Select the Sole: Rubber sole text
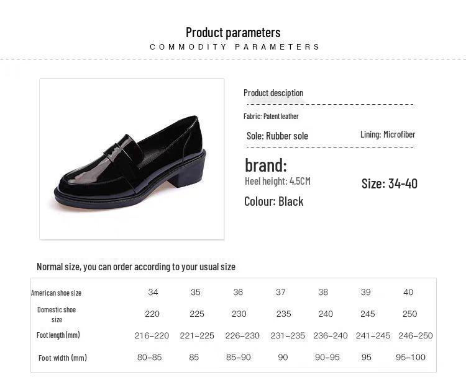Screen dimensions: 466x388 277,136
